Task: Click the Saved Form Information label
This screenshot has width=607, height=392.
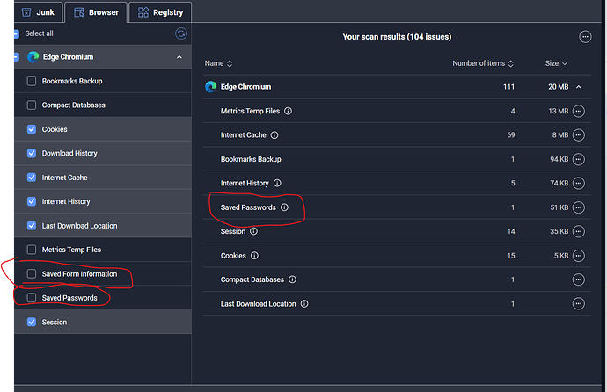Action: tap(79, 273)
